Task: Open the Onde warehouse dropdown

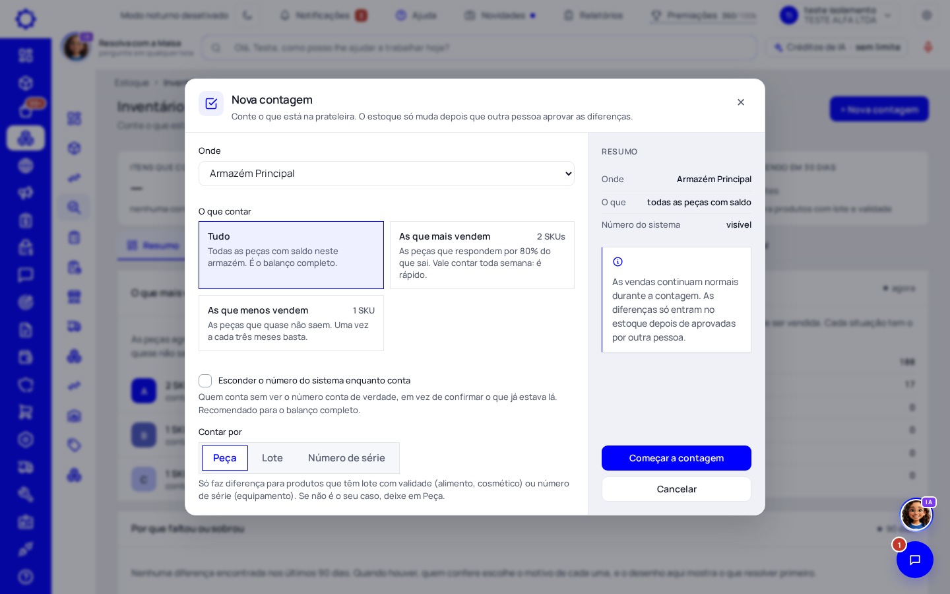Action: [x=387, y=174]
